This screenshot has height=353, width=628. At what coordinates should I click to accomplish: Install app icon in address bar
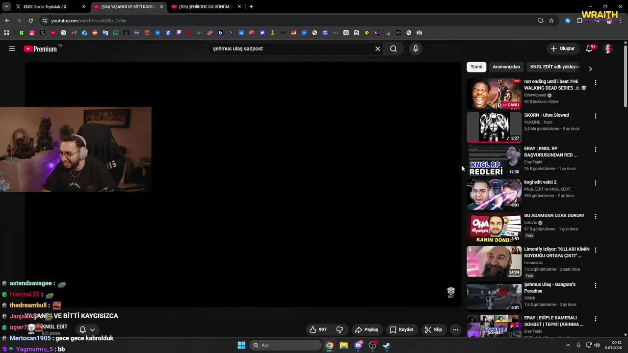541,21
